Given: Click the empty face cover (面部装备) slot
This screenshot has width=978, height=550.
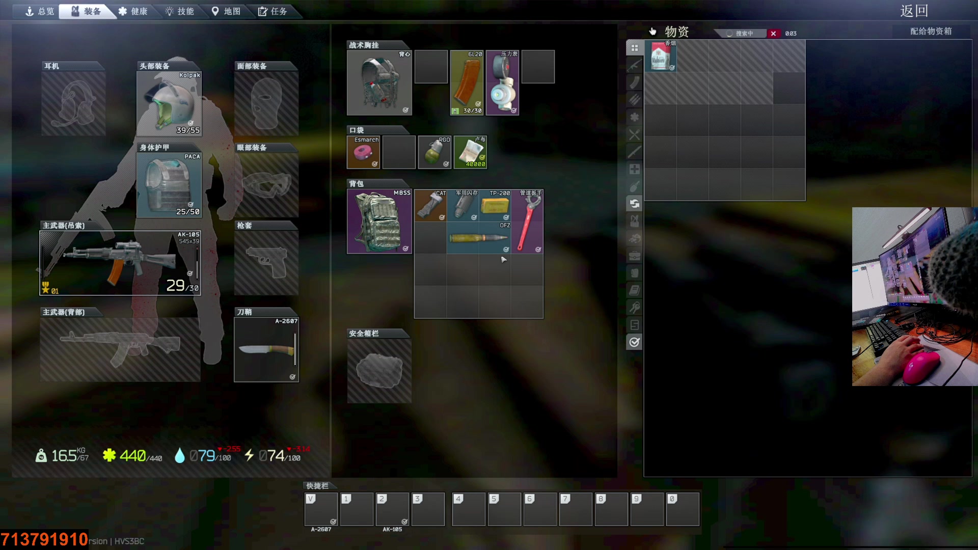Looking at the screenshot, I should (266, 103).
